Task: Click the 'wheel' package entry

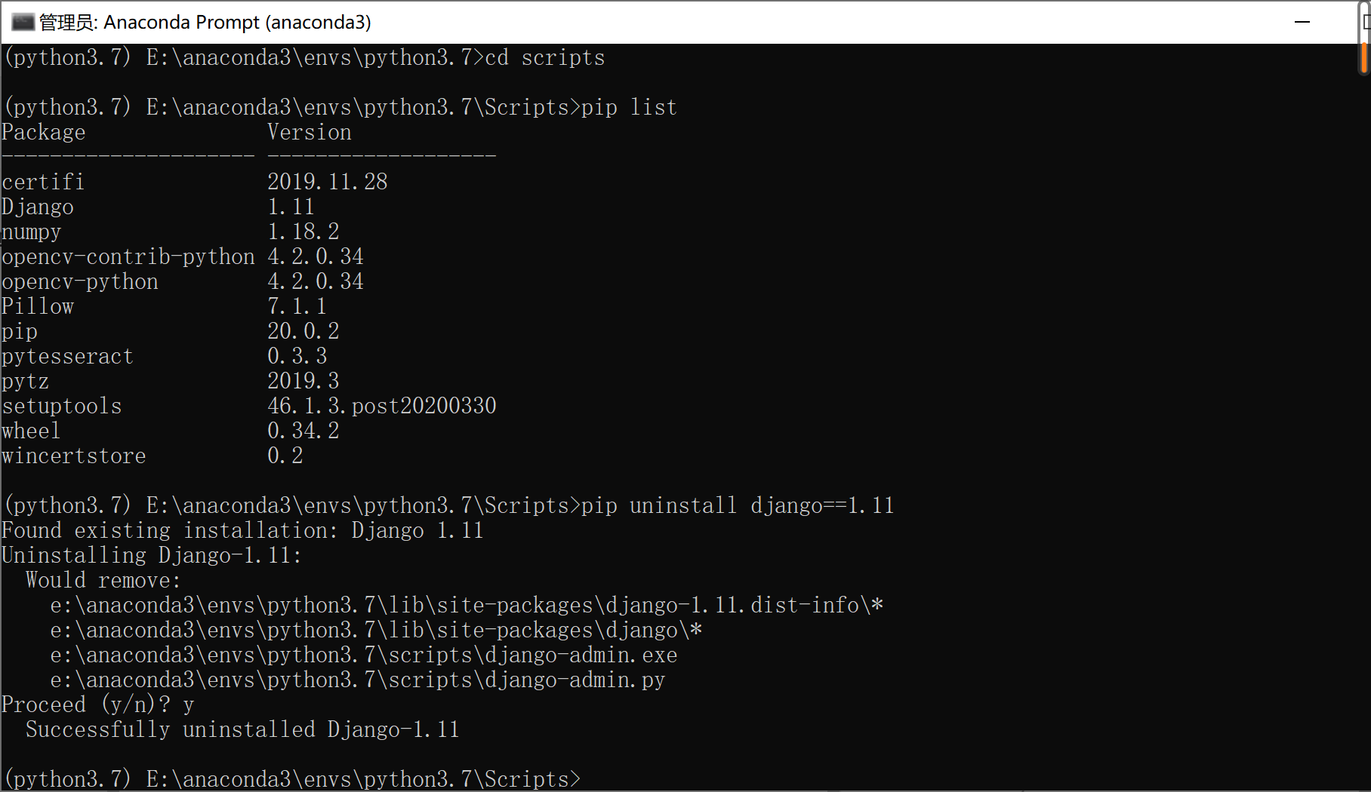Action: [x=31, y=431]
